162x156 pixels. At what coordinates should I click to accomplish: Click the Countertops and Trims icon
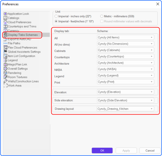tap(6, 26)
